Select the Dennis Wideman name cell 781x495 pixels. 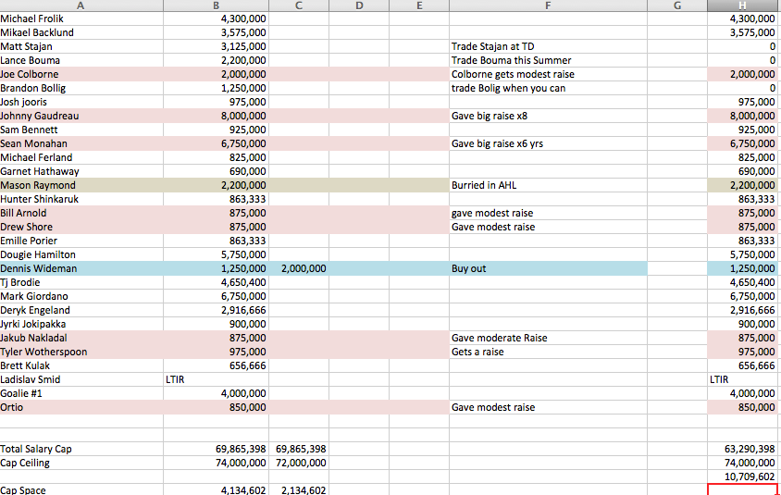click(81, 269)
